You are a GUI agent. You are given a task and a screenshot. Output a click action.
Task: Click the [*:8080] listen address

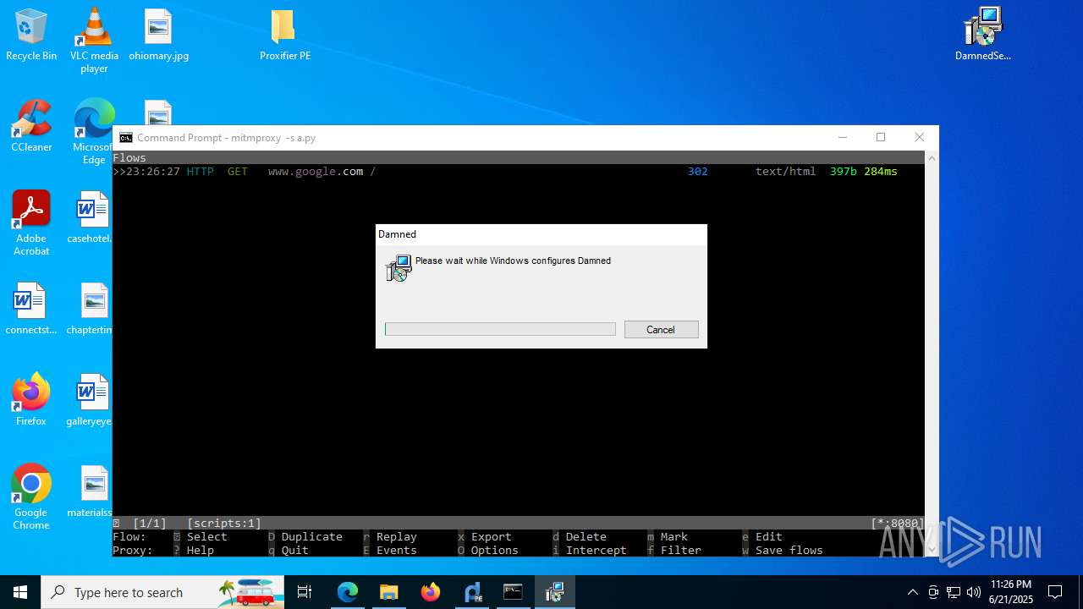point(898,524)
